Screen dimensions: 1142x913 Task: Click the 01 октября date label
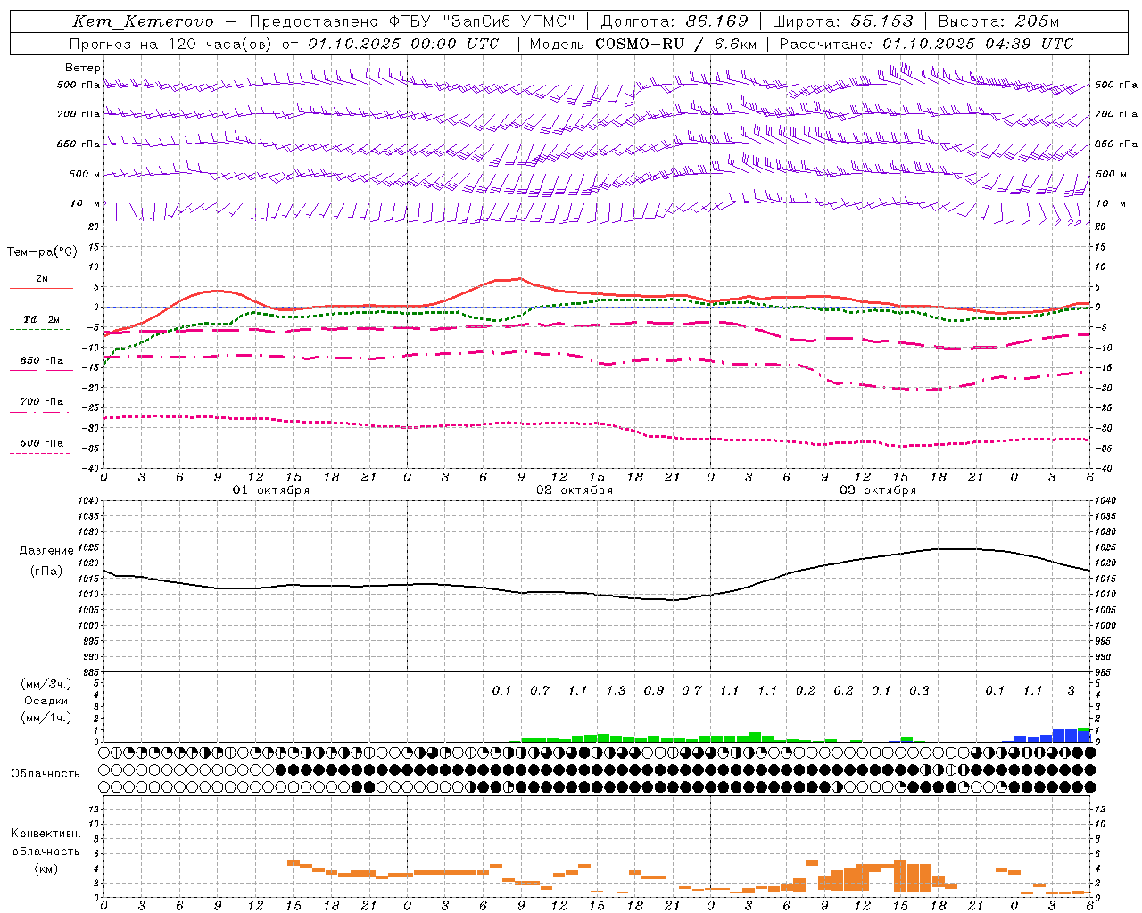point(271,490)
